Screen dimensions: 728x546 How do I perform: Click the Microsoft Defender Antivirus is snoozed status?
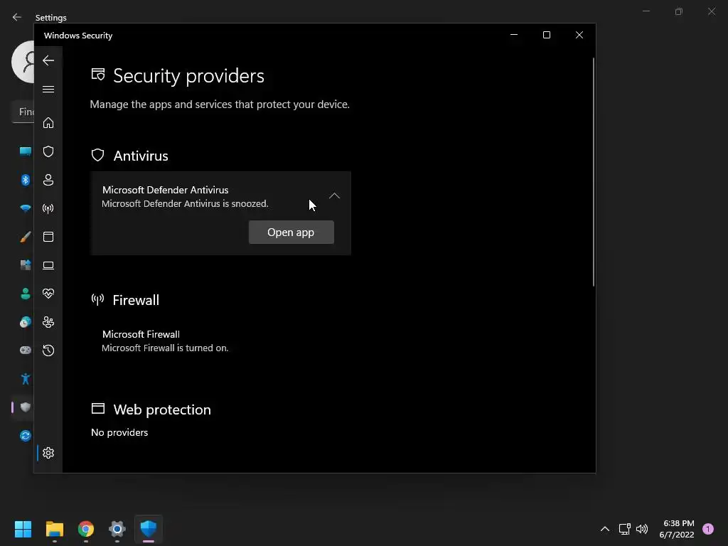(x=185, y=203)
